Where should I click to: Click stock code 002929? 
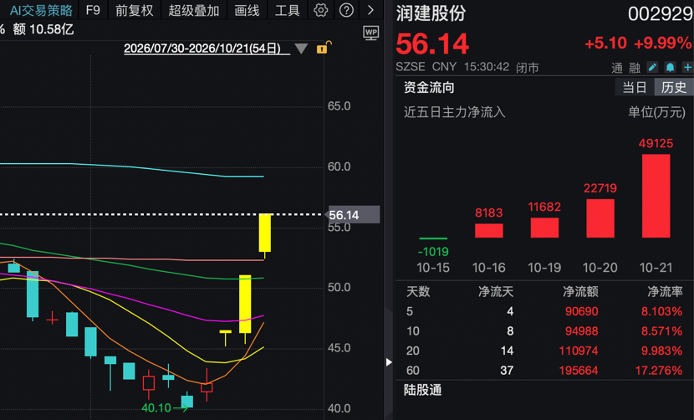661,14
